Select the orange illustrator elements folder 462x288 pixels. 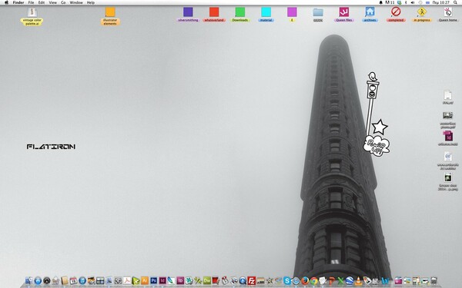[x=110, y=16]
